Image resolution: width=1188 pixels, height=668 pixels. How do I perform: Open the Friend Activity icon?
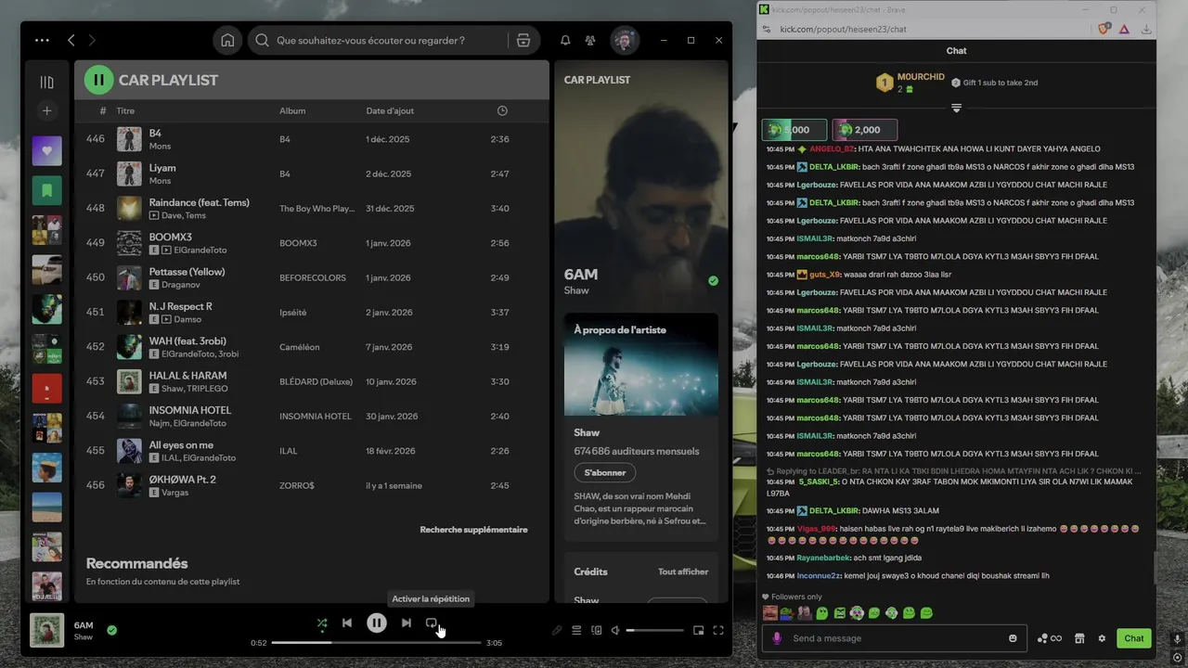590,41
